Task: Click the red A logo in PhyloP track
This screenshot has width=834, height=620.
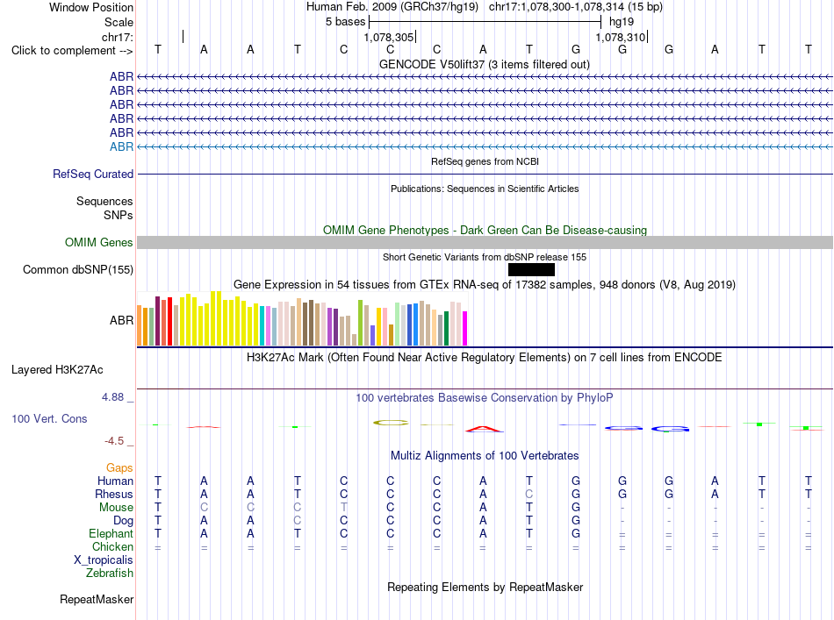Action: coord(483,429)
